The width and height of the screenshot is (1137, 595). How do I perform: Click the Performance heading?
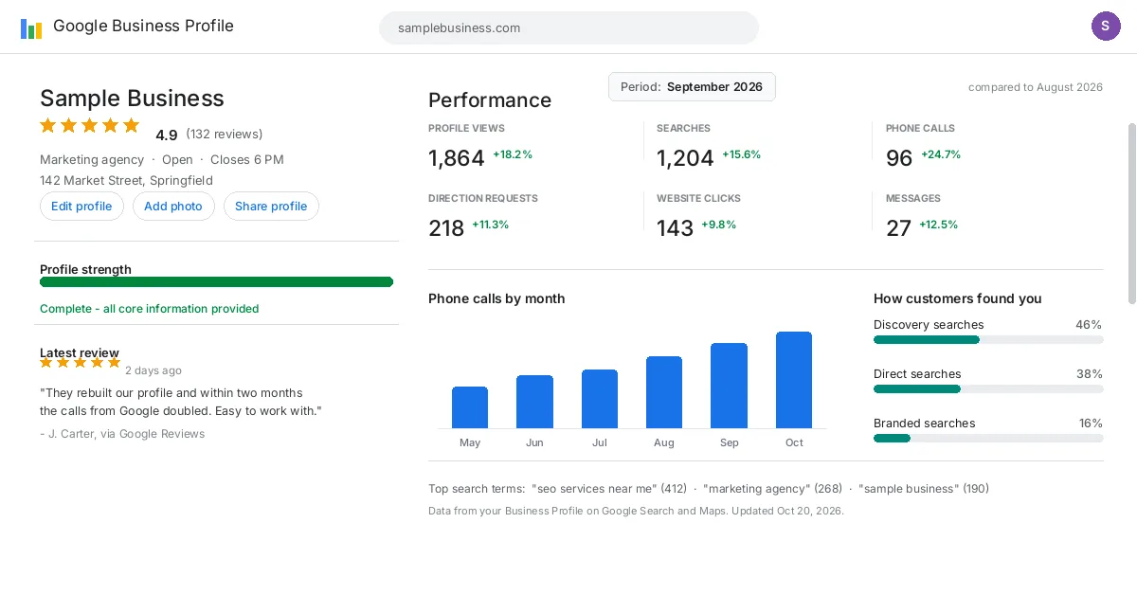coord(490,100)
